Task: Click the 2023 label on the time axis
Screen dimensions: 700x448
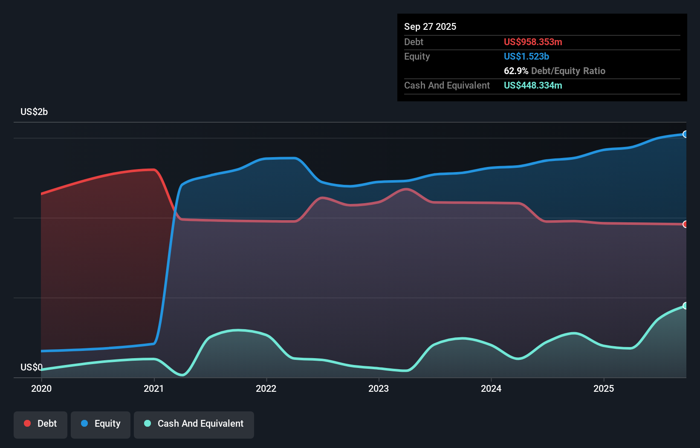Action: click(x=379, y=388)
